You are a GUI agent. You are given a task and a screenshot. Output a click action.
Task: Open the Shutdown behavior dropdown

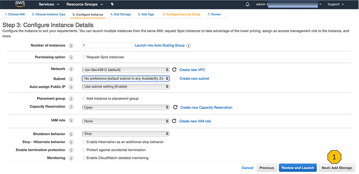coord(126,134)
